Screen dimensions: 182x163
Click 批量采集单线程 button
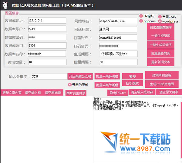[x=107, y=85]
